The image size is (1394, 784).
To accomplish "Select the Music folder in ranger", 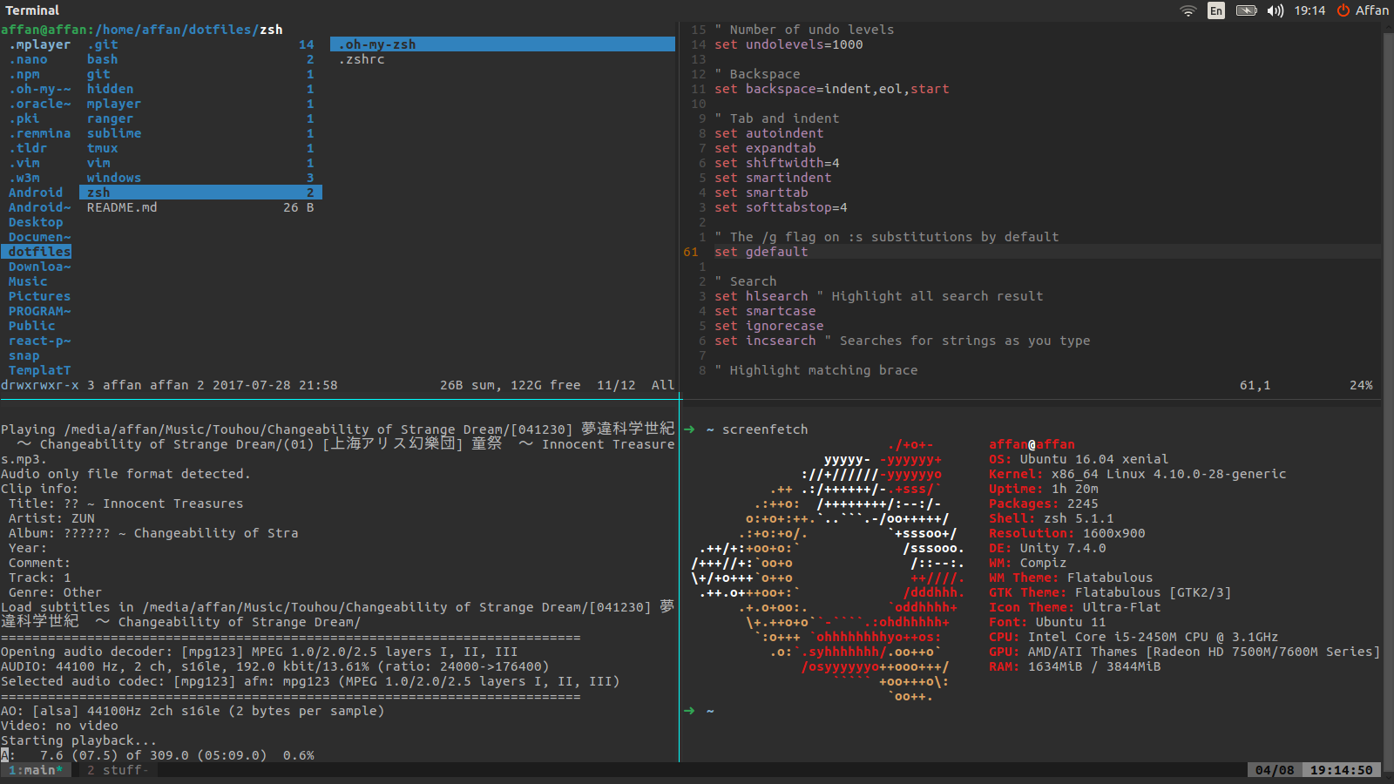I will click(x=28, y=281).
